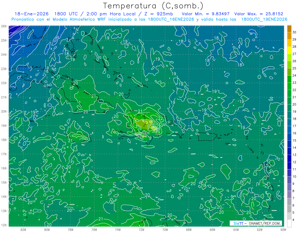Screen dimensions: 301x233
Task: Click the "1800UTC_16ENE2026" initialization time
Action: 171,19
